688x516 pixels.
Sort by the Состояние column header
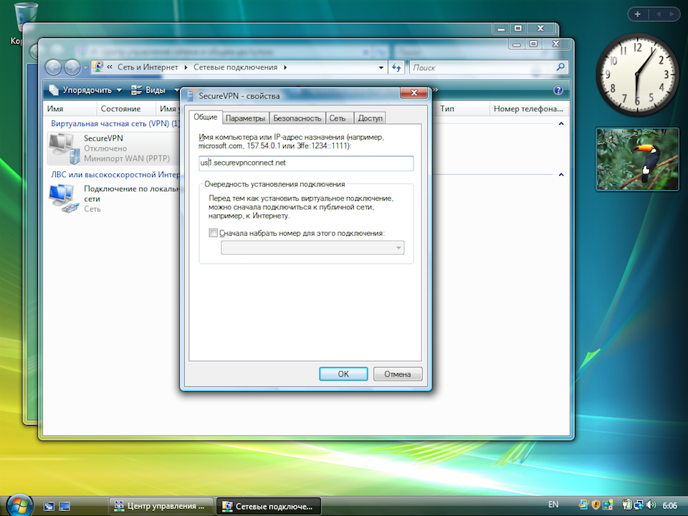pyautogui.click(x=125, y=108)
